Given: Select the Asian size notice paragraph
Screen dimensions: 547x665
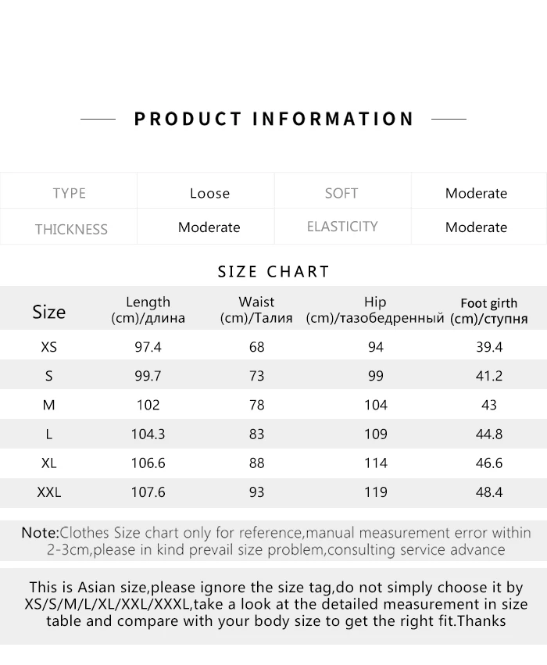Looking at the screenshot, I should point(276,604).
